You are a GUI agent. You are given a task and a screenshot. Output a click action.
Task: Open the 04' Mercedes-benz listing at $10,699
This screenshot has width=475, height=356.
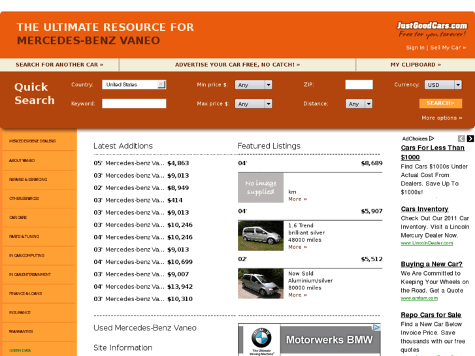[x=143, y=262]
